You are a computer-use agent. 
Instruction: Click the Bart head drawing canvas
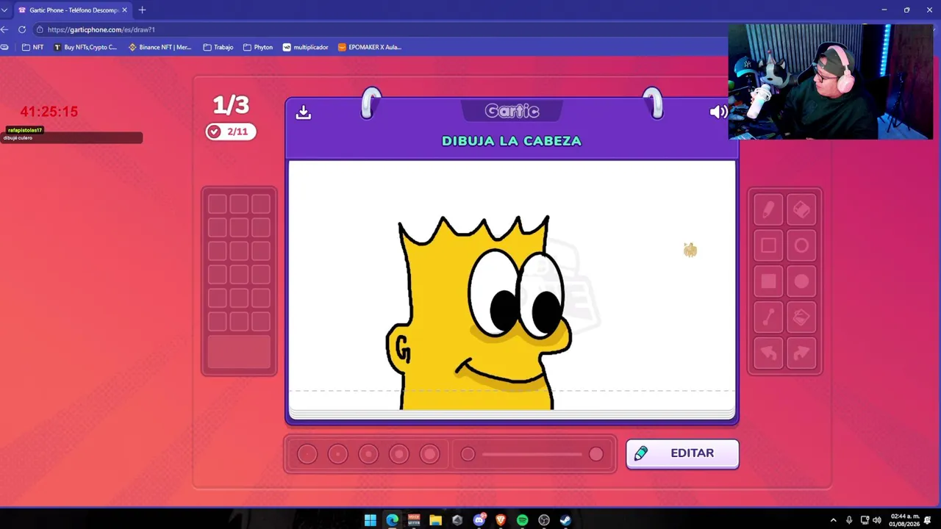[x=512, y=285]
